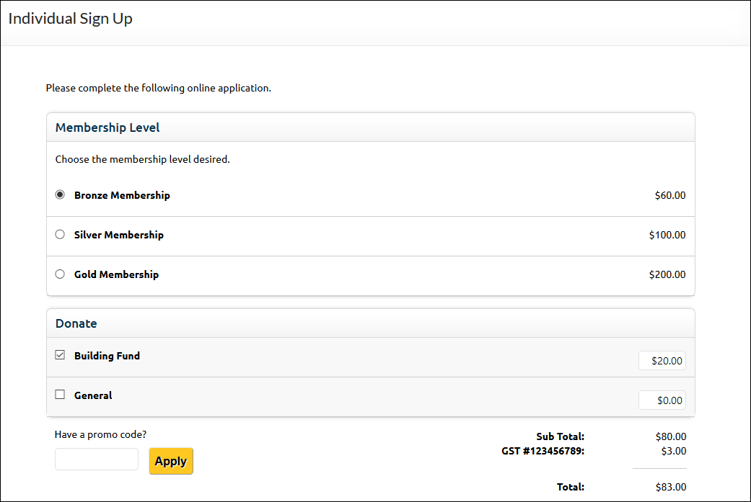Click the Building Fund amount field
The width and height of the screenshot is (751, 502).
point(662,361)
